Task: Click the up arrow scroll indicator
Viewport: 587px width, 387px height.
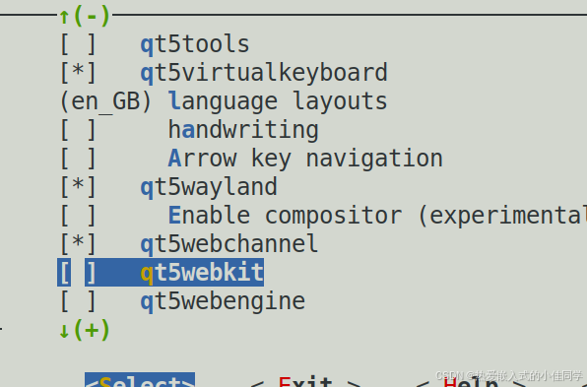Action: tap(64, 17)
